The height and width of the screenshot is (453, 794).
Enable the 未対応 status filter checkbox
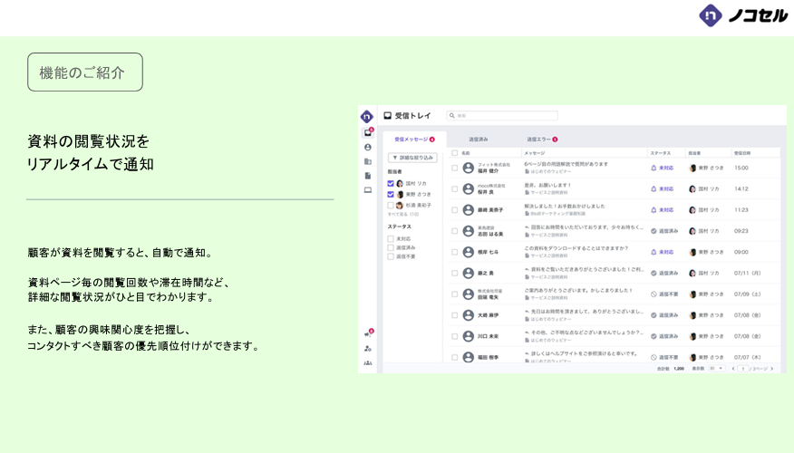(x=391, y=238)
